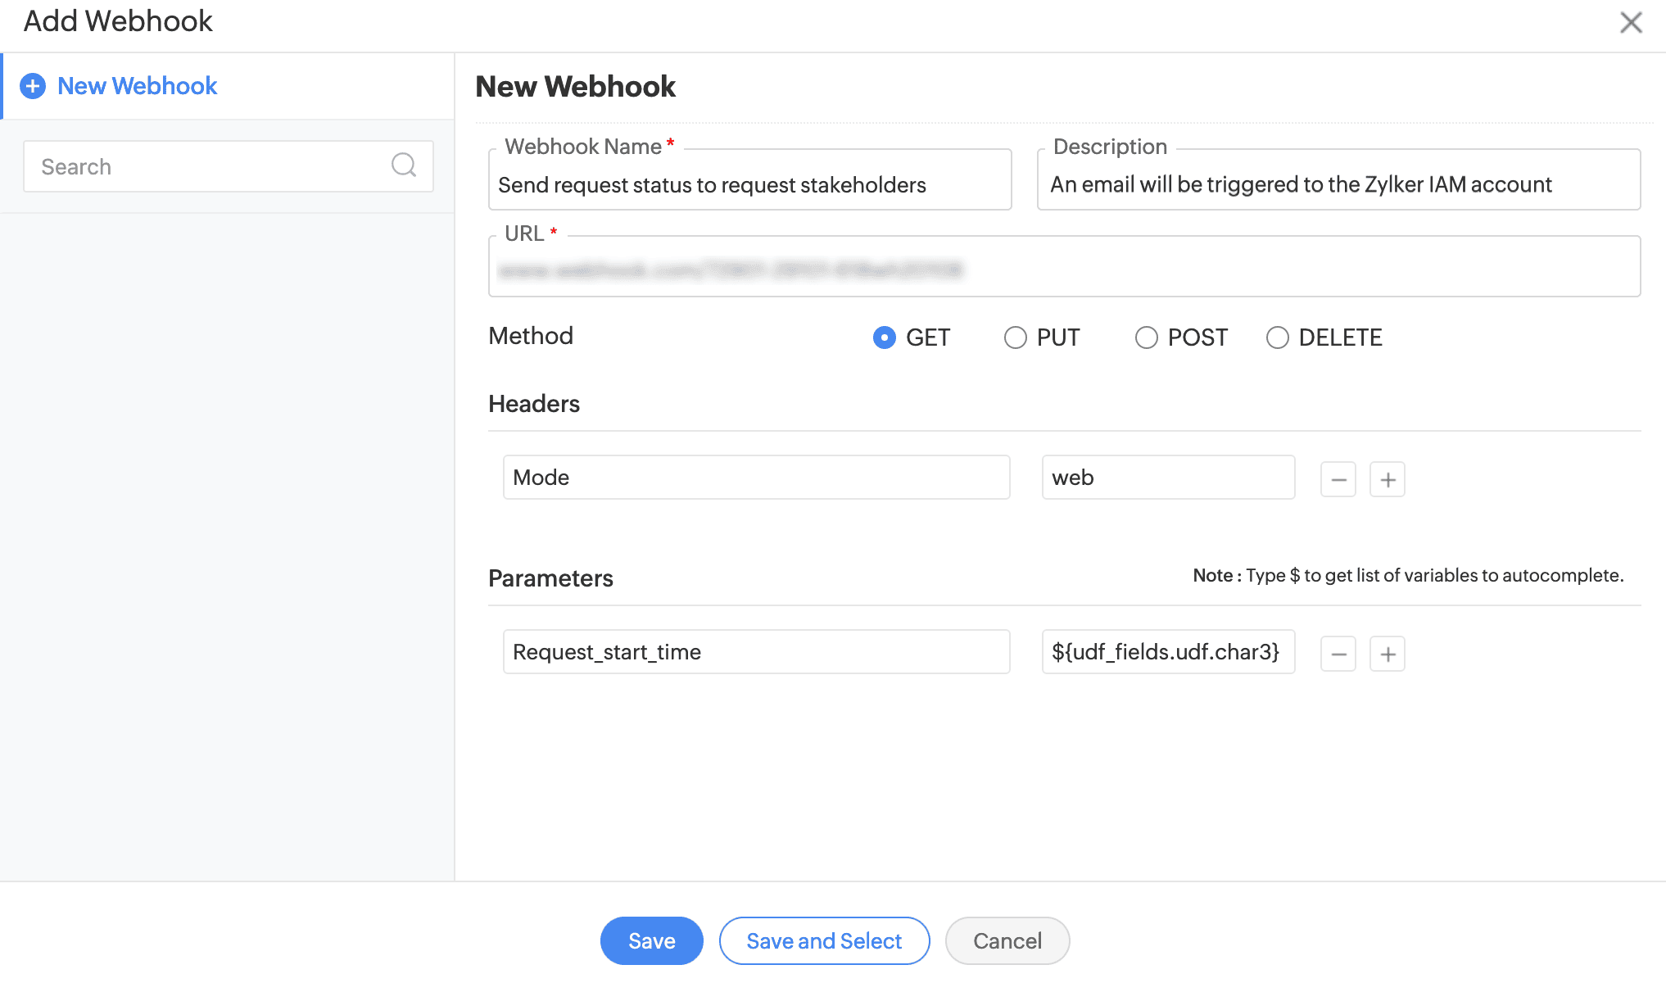Click into the Webhook Name field
This screenshot has width=1666, height=983.
coord(749,185)
